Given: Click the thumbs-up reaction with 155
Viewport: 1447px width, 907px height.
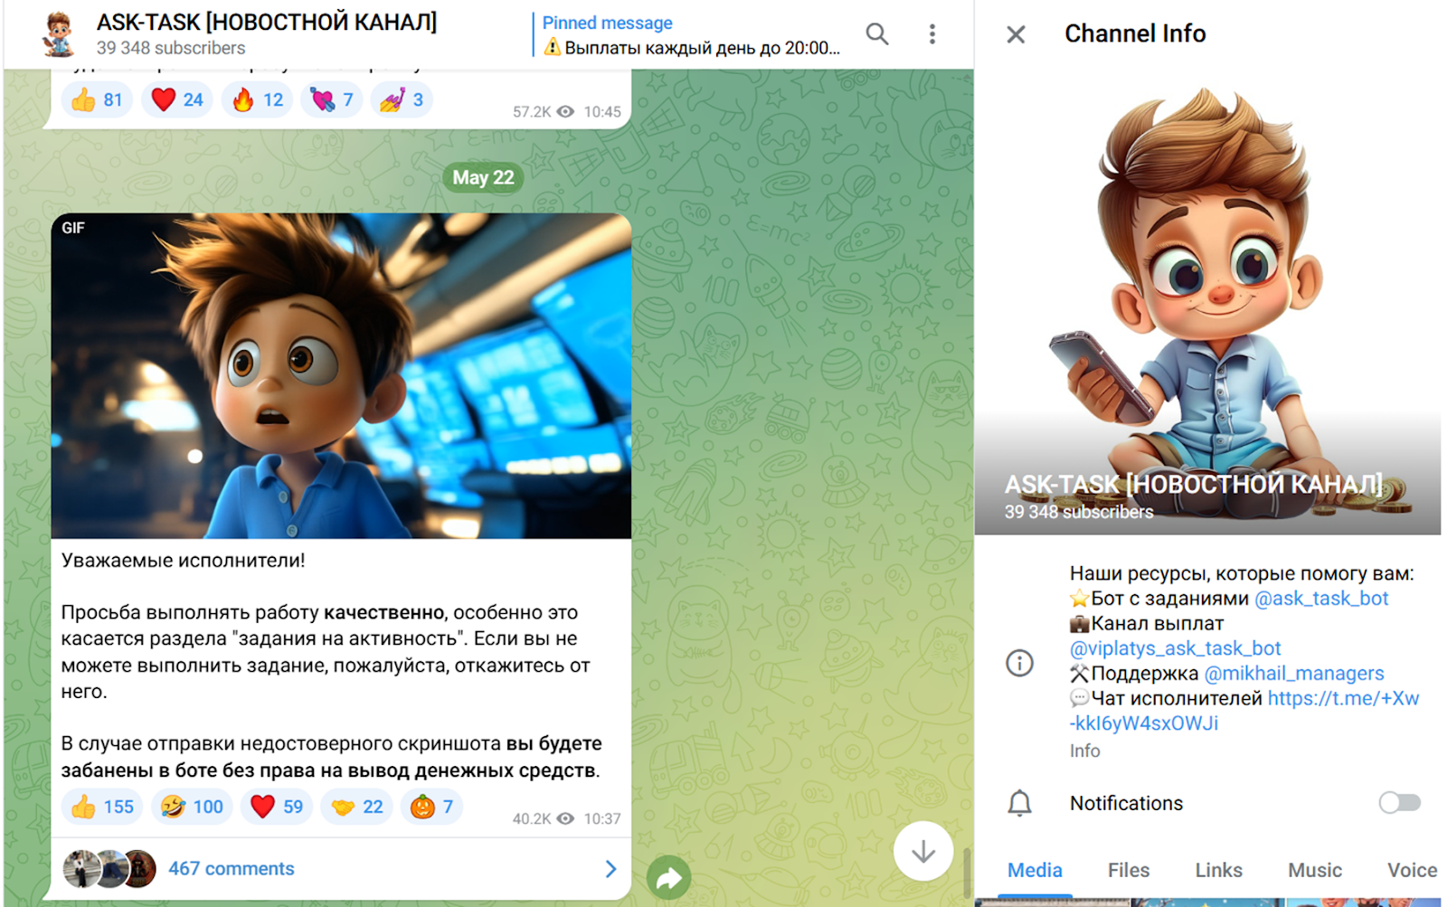Looking at the screenshot, I should coord(101,807).
